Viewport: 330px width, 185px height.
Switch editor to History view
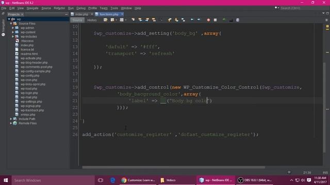click(x=92, y=20)
